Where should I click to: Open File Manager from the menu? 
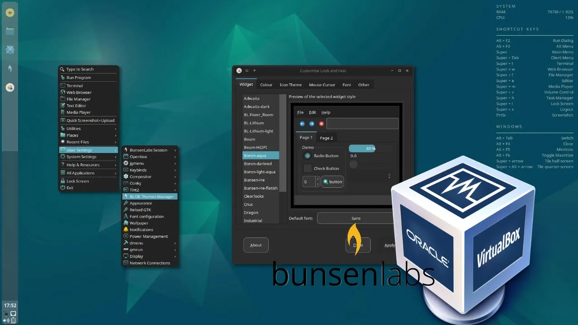(x=89, y=99)
